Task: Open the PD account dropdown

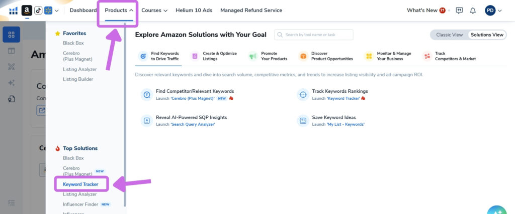Action: click(x=493, y=11)
